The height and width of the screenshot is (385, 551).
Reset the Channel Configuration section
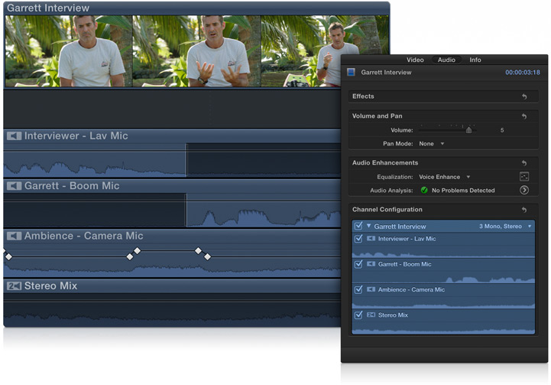(524, 210)
